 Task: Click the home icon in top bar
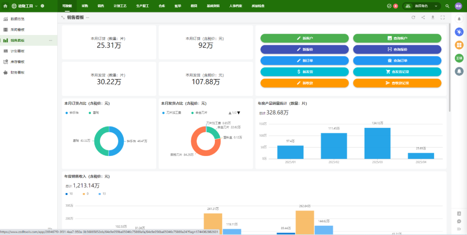click(x=6, y=6)
